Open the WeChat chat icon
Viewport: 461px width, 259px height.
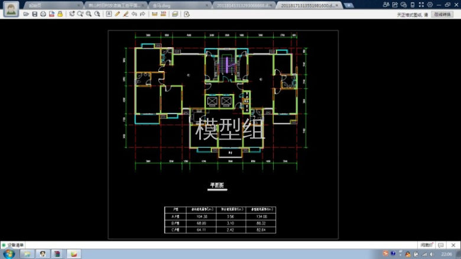[404, 5]
